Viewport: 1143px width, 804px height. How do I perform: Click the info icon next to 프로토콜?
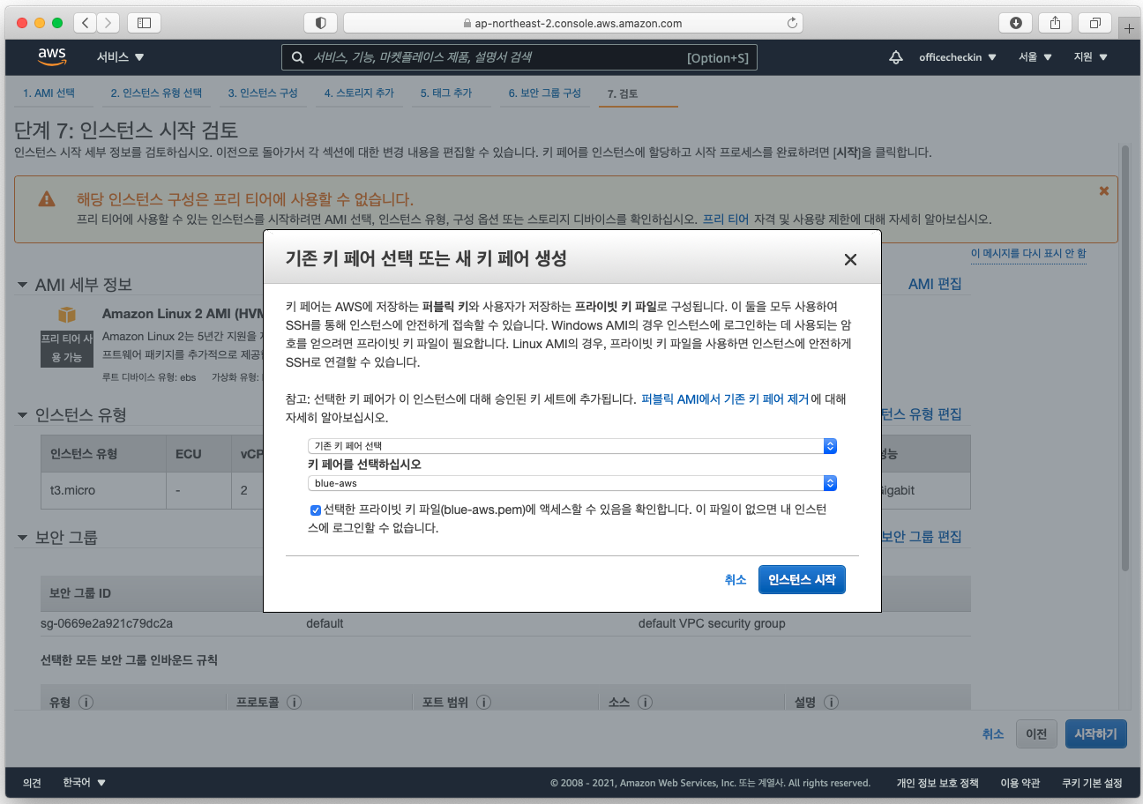click(x=294, y=703)
